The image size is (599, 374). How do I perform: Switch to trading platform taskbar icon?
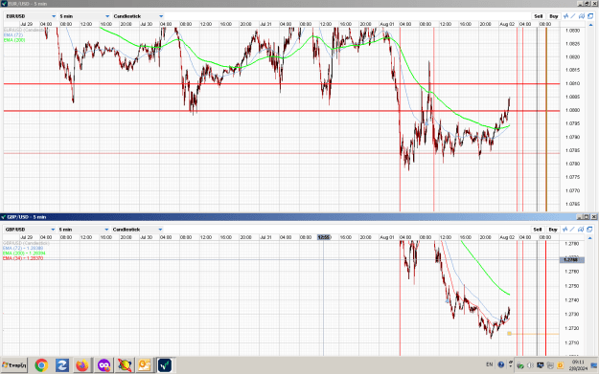165,365
